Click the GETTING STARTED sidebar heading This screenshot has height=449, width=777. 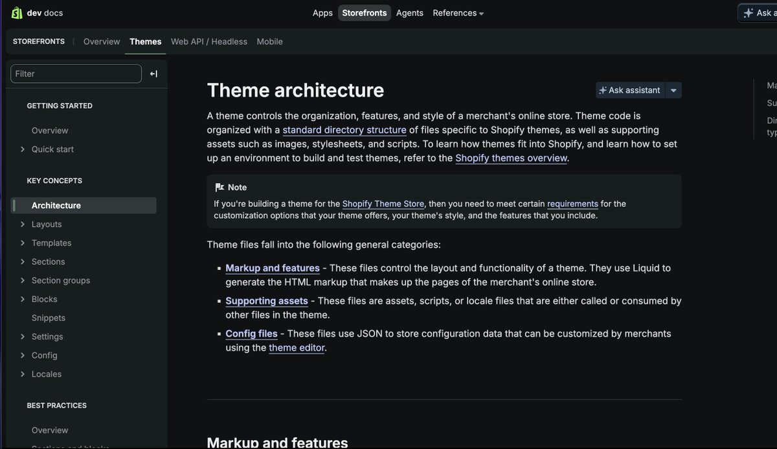click(x=60, y=106)
